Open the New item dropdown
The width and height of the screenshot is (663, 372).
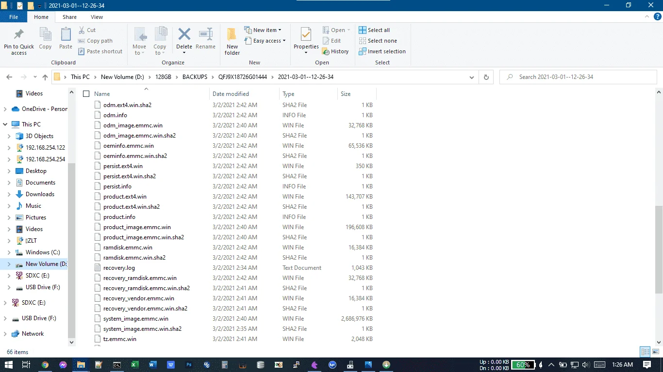click(x=263, y=30)
